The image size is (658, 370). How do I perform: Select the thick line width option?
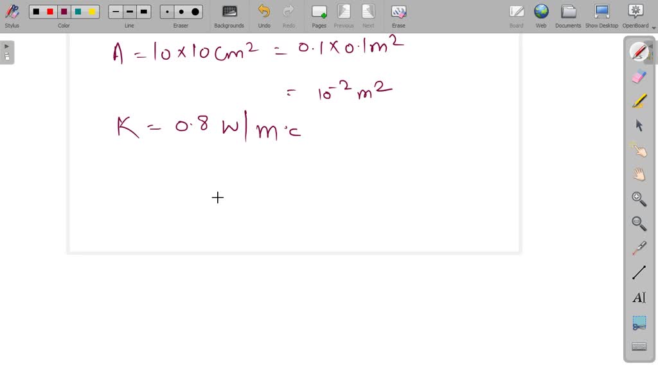(143, 12)
